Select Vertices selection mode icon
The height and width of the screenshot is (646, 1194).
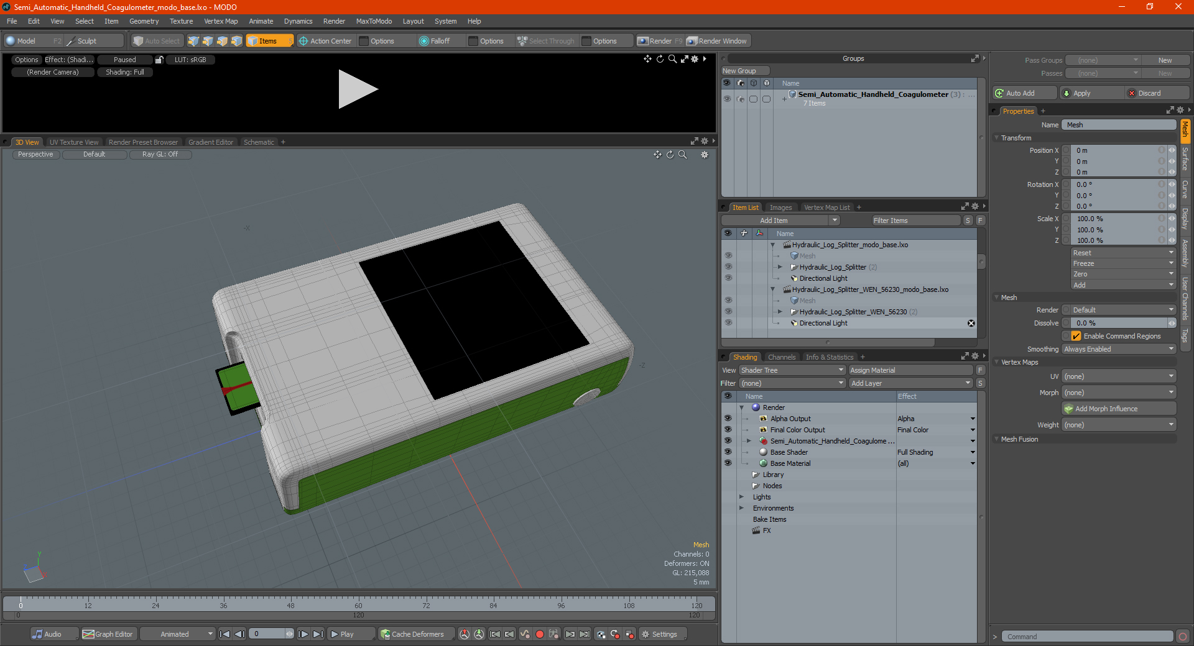point(193,41)
